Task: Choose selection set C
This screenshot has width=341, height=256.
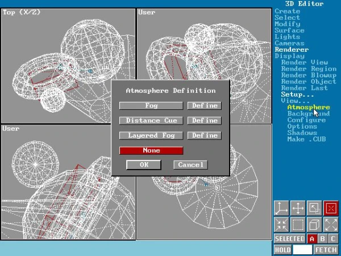Action: [333, 239]
